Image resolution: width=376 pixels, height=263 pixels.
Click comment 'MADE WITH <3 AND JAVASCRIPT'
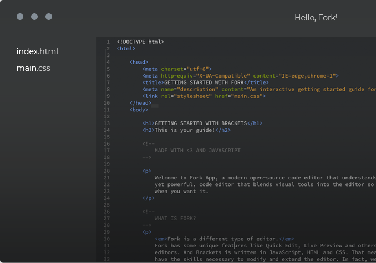click(x=197, y=151)
